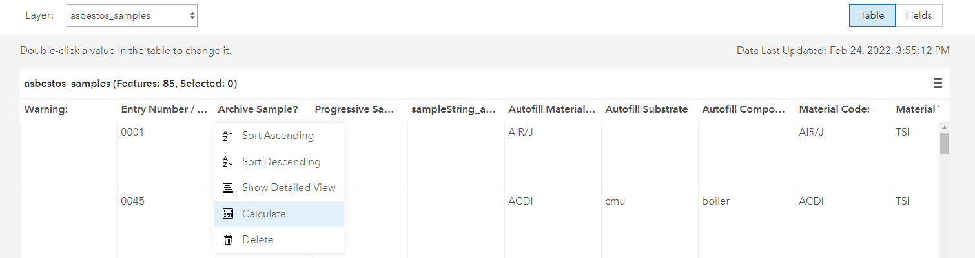Open the Layer dropdown selector
Image resolution: width=975 pixels, height=258 pixels.
[132, 16]
